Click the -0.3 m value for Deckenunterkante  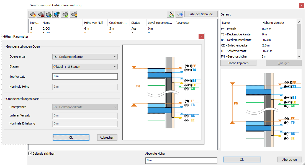click(266, 40)
